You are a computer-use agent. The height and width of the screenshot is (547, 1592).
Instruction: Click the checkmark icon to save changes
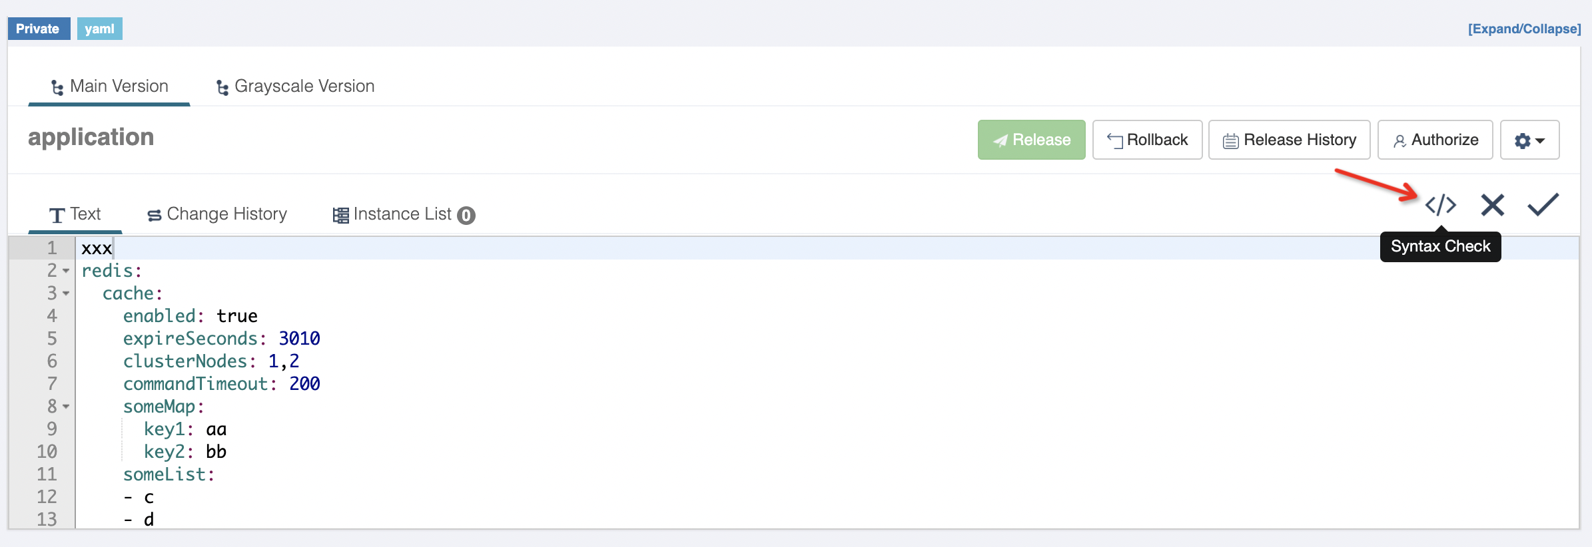click(x=1543, y=205)
